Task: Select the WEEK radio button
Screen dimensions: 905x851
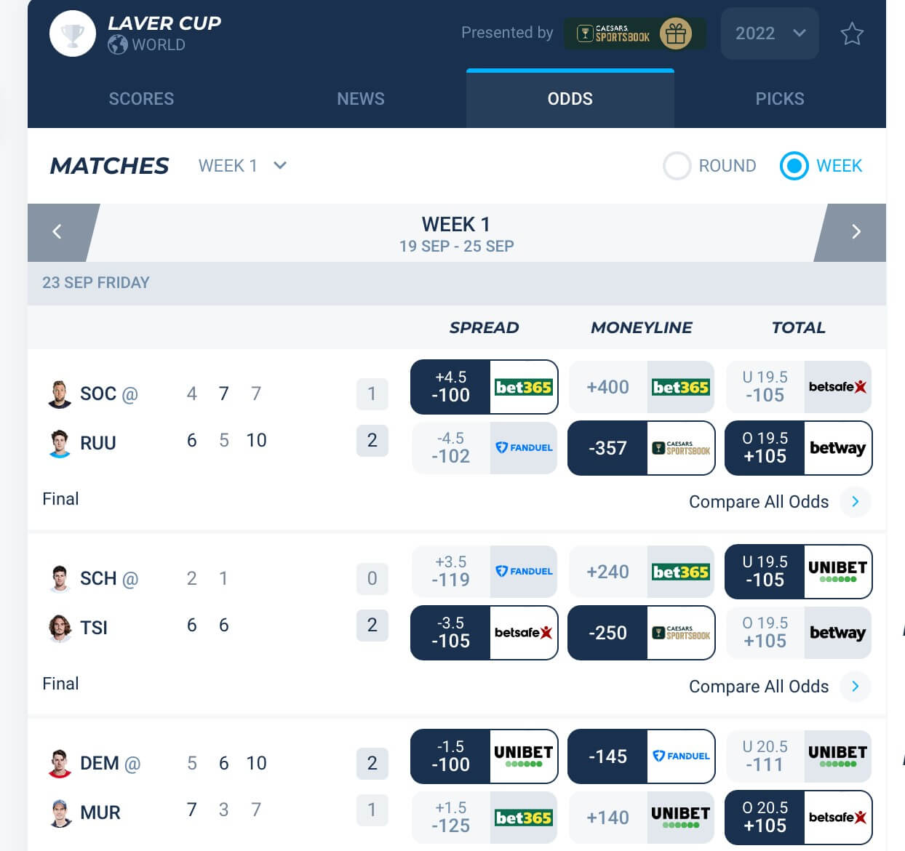Action: click(x=794, y=166)
